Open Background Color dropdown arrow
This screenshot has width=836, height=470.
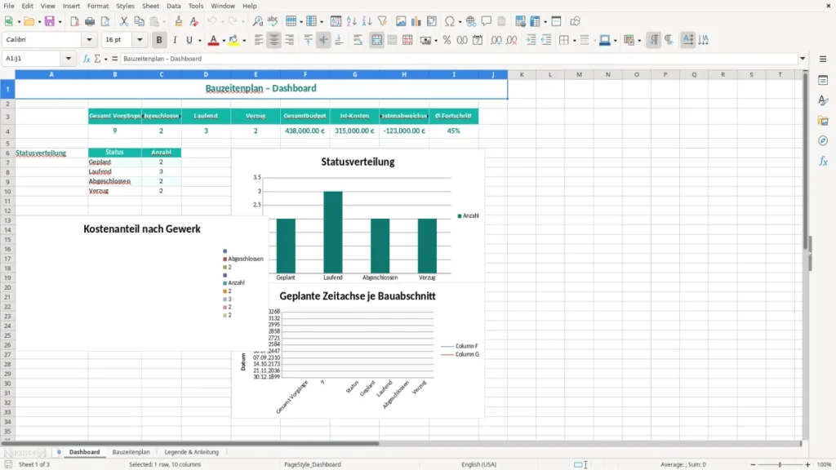(x=244, y=41)
